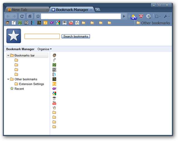Click the address bar field

click(x=81, y=16)
